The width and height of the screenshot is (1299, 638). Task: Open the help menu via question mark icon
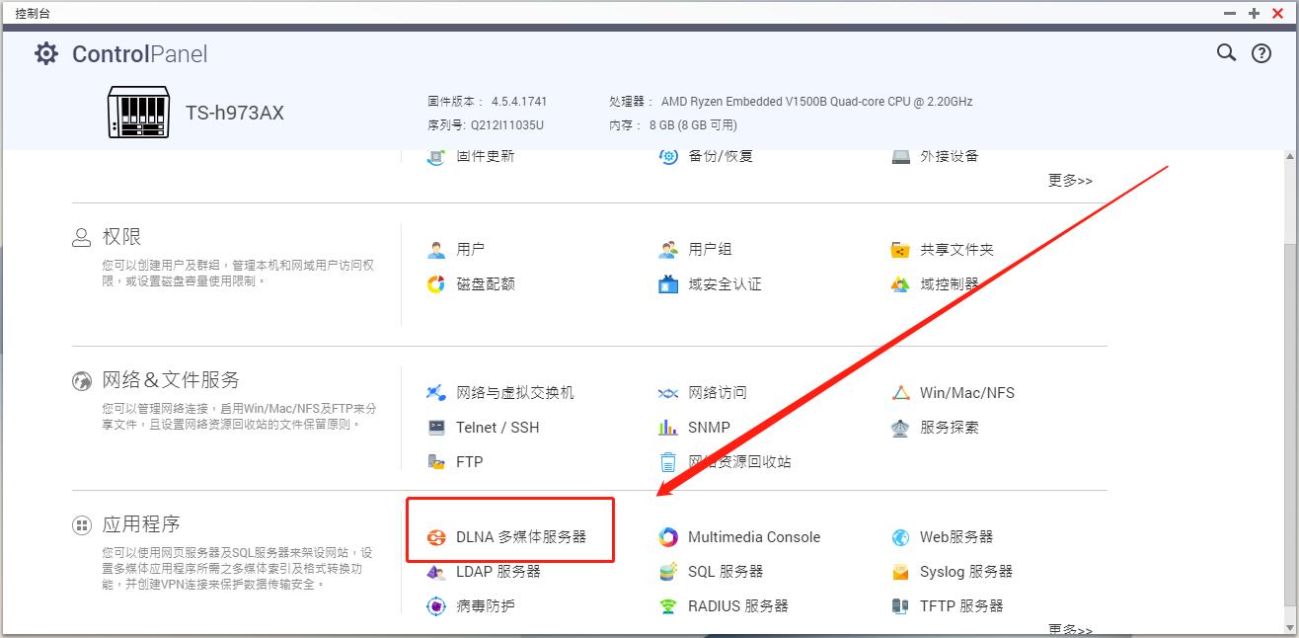pos(1261,53)
